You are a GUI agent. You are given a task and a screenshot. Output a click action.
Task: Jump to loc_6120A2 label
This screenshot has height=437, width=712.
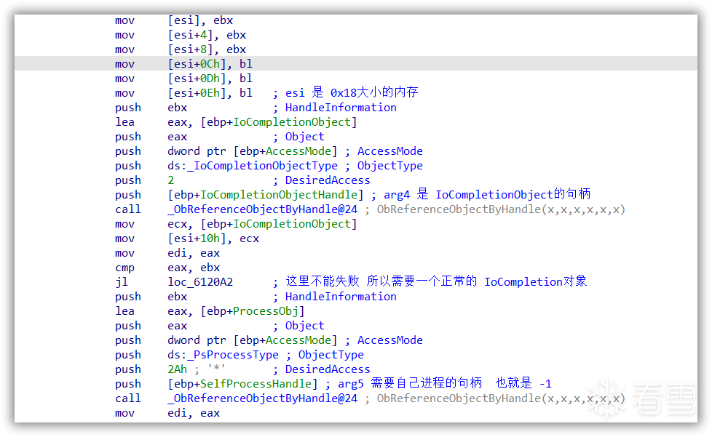tap(200, 282)
